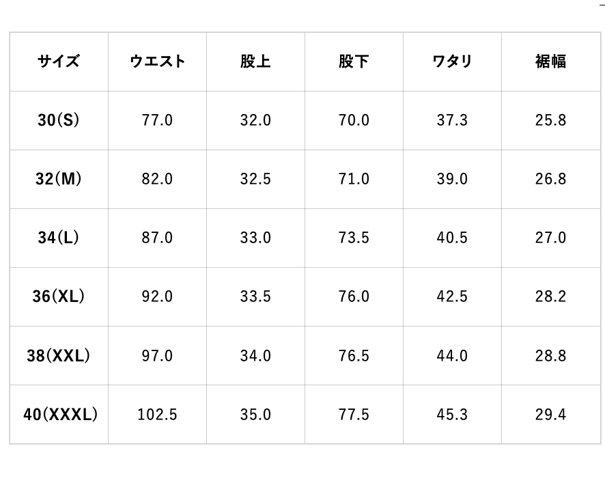
Task: Click hem width 29.4 for 40(XXXL)
Action: [550, 414]
